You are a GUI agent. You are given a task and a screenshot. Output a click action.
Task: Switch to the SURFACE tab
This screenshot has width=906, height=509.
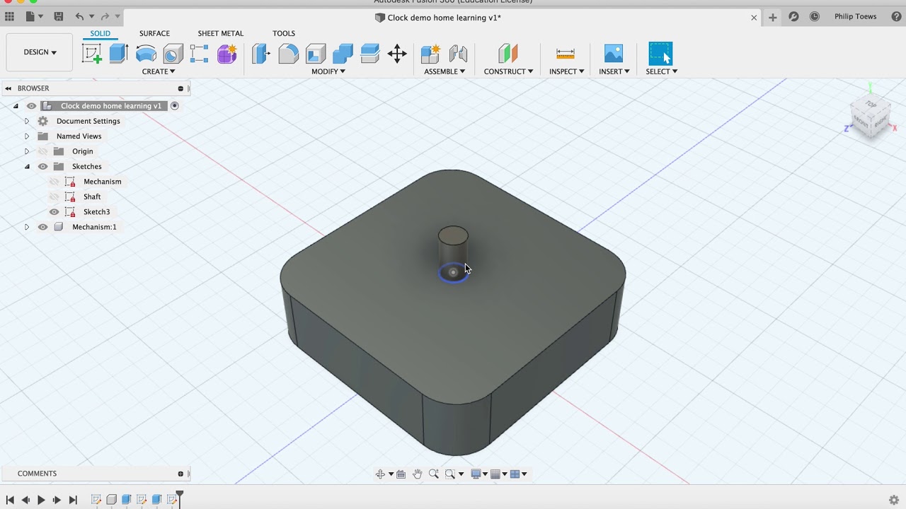pyautogui.click(x=154, y=33)
